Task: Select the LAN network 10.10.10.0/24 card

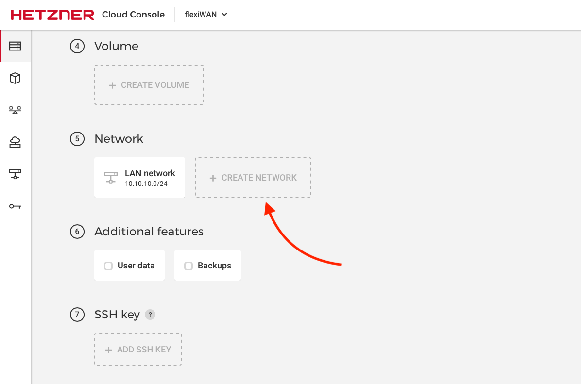Action: coord(139,178)
